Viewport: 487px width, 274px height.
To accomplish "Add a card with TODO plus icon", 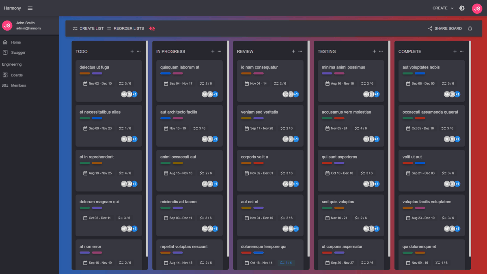I will click(132, 51).
